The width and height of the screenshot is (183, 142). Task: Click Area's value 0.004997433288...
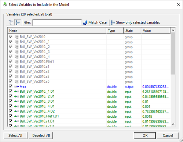click(155, 87)
